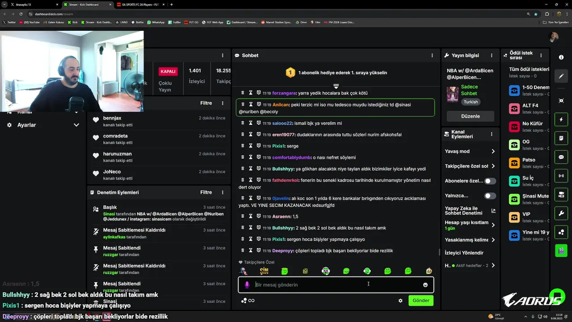Click the Düzenle button in Yayın bilgisi

click(471, 116)
